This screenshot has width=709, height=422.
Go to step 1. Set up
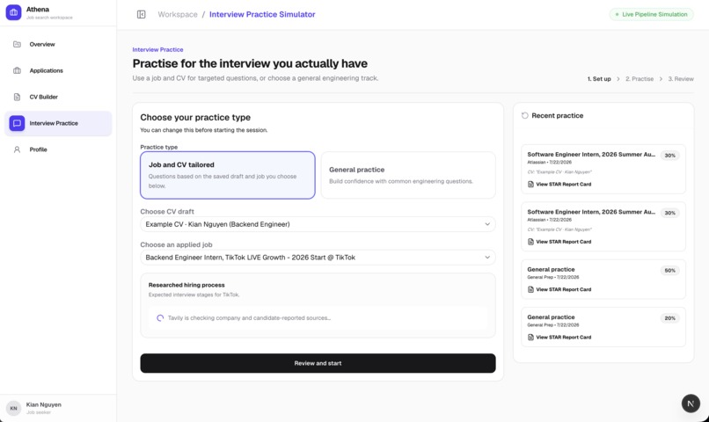point(599,78)
